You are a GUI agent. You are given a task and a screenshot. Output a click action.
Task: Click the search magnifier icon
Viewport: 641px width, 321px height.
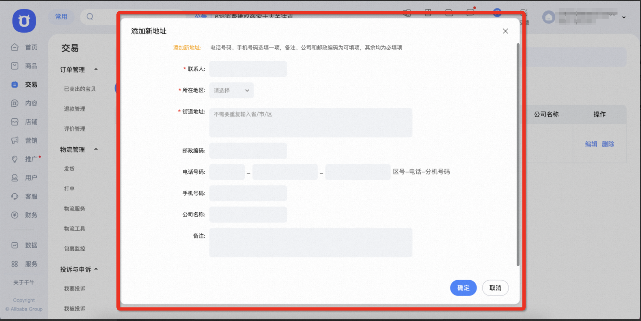tap(90, 17)
